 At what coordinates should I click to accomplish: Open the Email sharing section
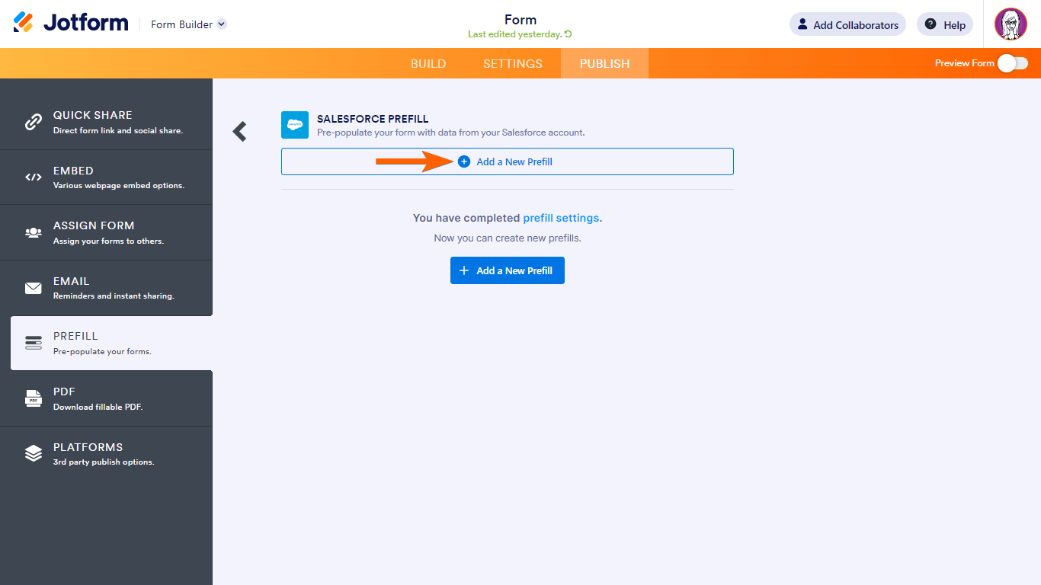click(107, 288)
